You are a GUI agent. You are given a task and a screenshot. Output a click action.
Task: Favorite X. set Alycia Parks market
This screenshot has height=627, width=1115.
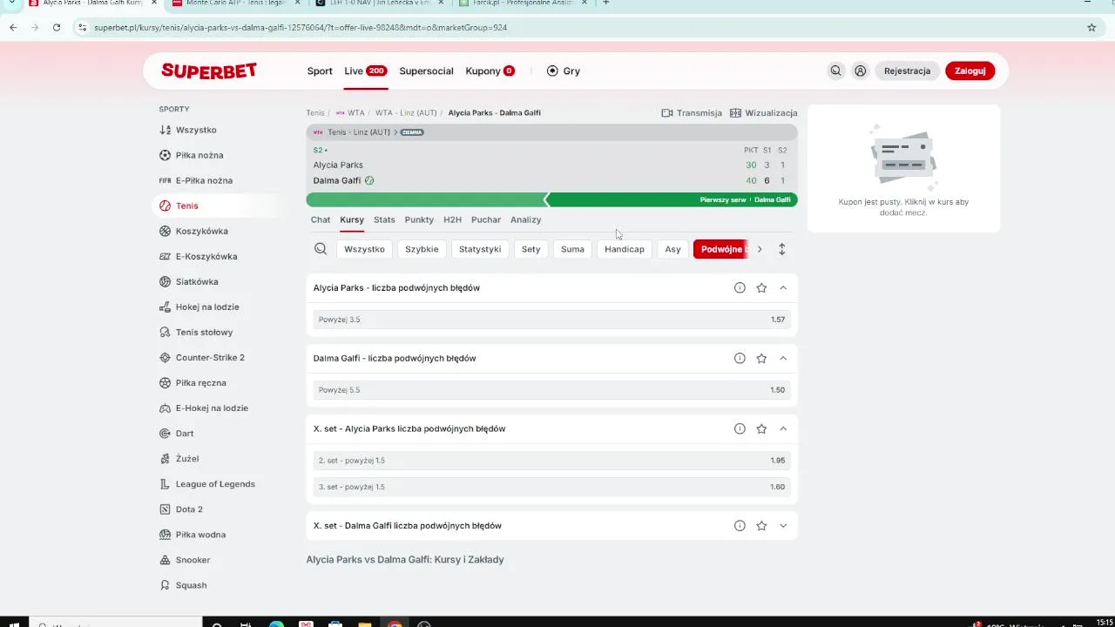coord(761,428)
